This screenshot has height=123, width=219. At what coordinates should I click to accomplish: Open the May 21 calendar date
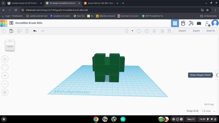(191, 119)
